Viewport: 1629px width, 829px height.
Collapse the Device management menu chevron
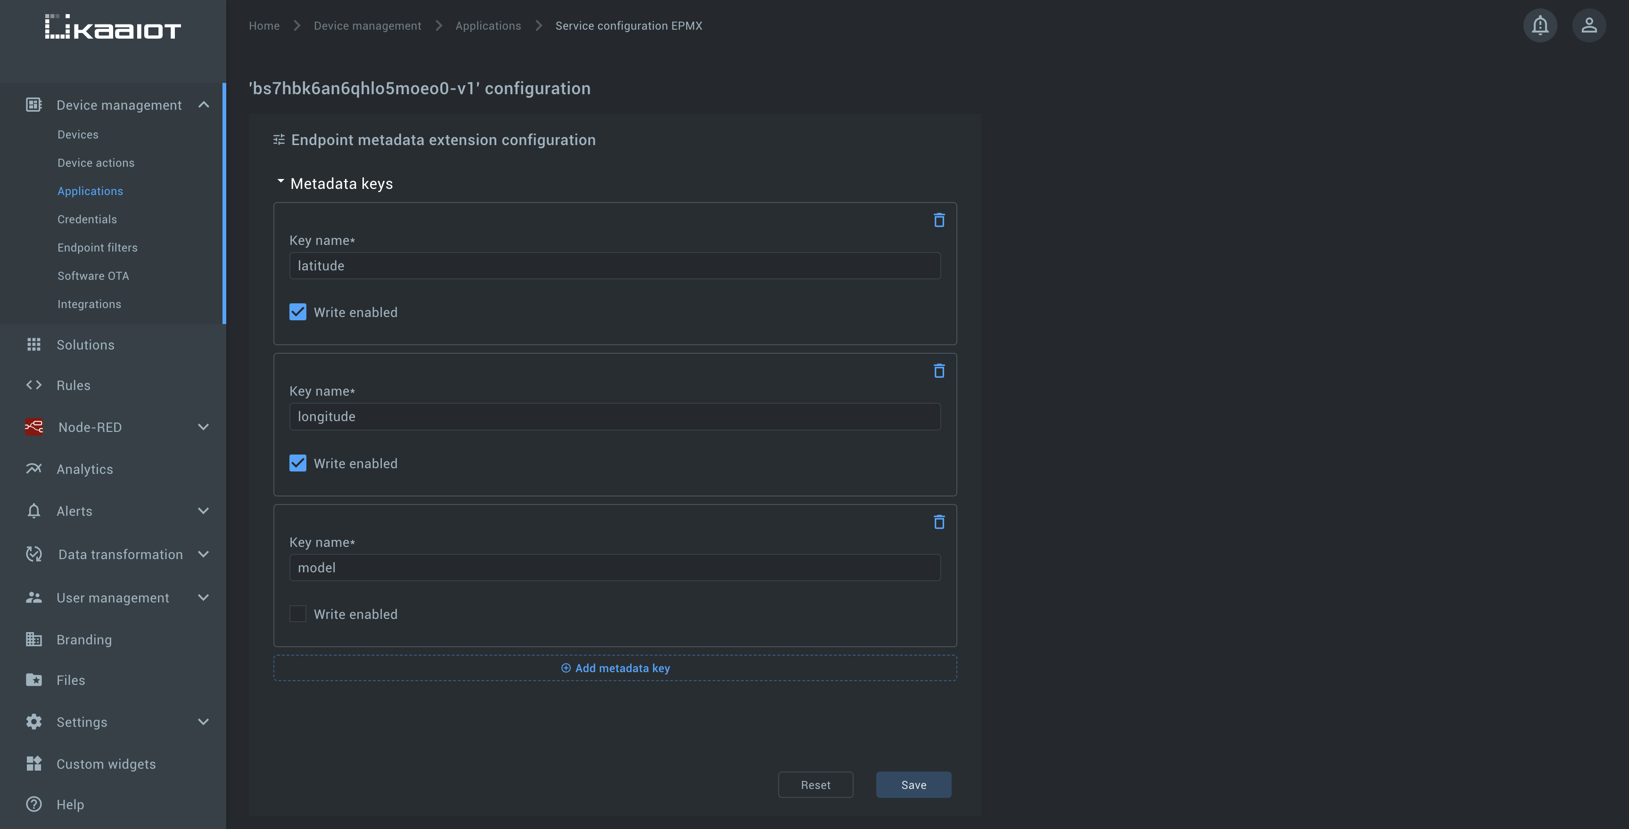(204, 105)
